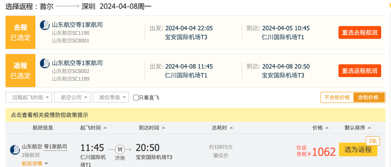Image resolution: width=391 pixels, height=167 pixels.
Task: Switch to 不含税价格 display
Action: point(337,97)
